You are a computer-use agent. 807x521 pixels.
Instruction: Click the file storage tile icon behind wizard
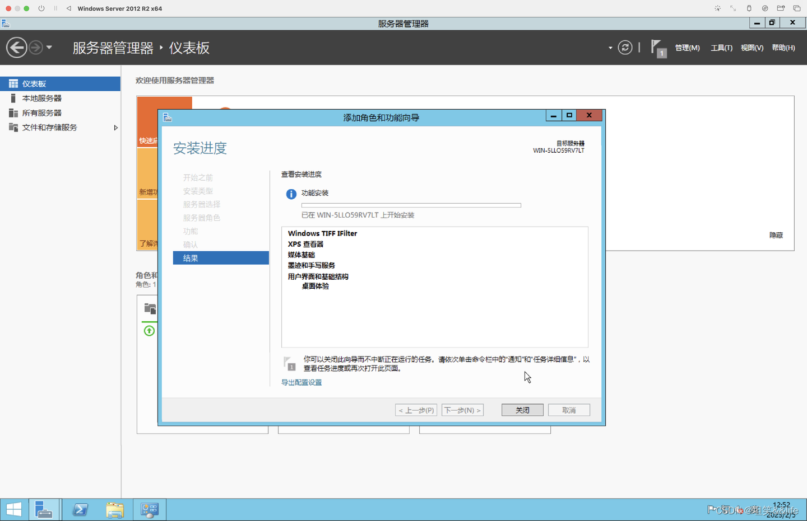coord(150,308)
